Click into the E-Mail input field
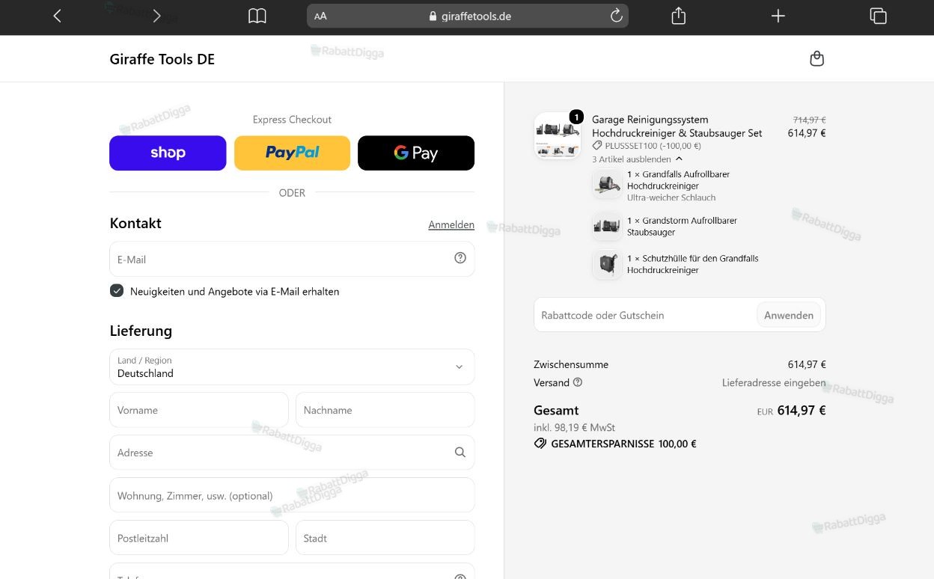 pyautogui.click(x=292, y=259)
